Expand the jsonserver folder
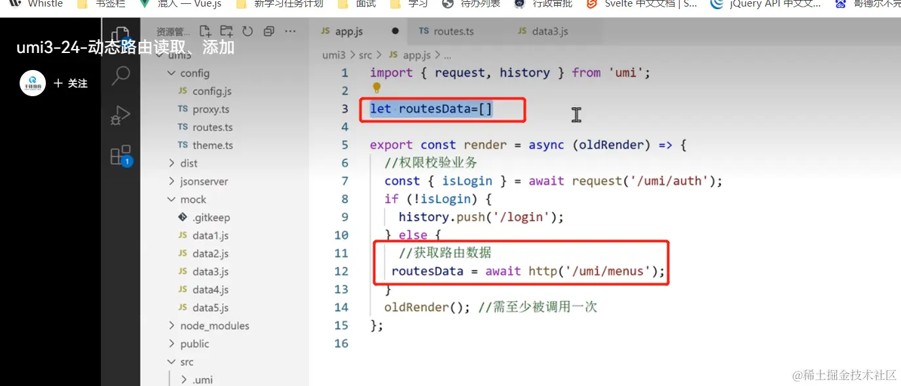Image resolution: width=901 pixels, height=386 pixels. pos(198,181)
